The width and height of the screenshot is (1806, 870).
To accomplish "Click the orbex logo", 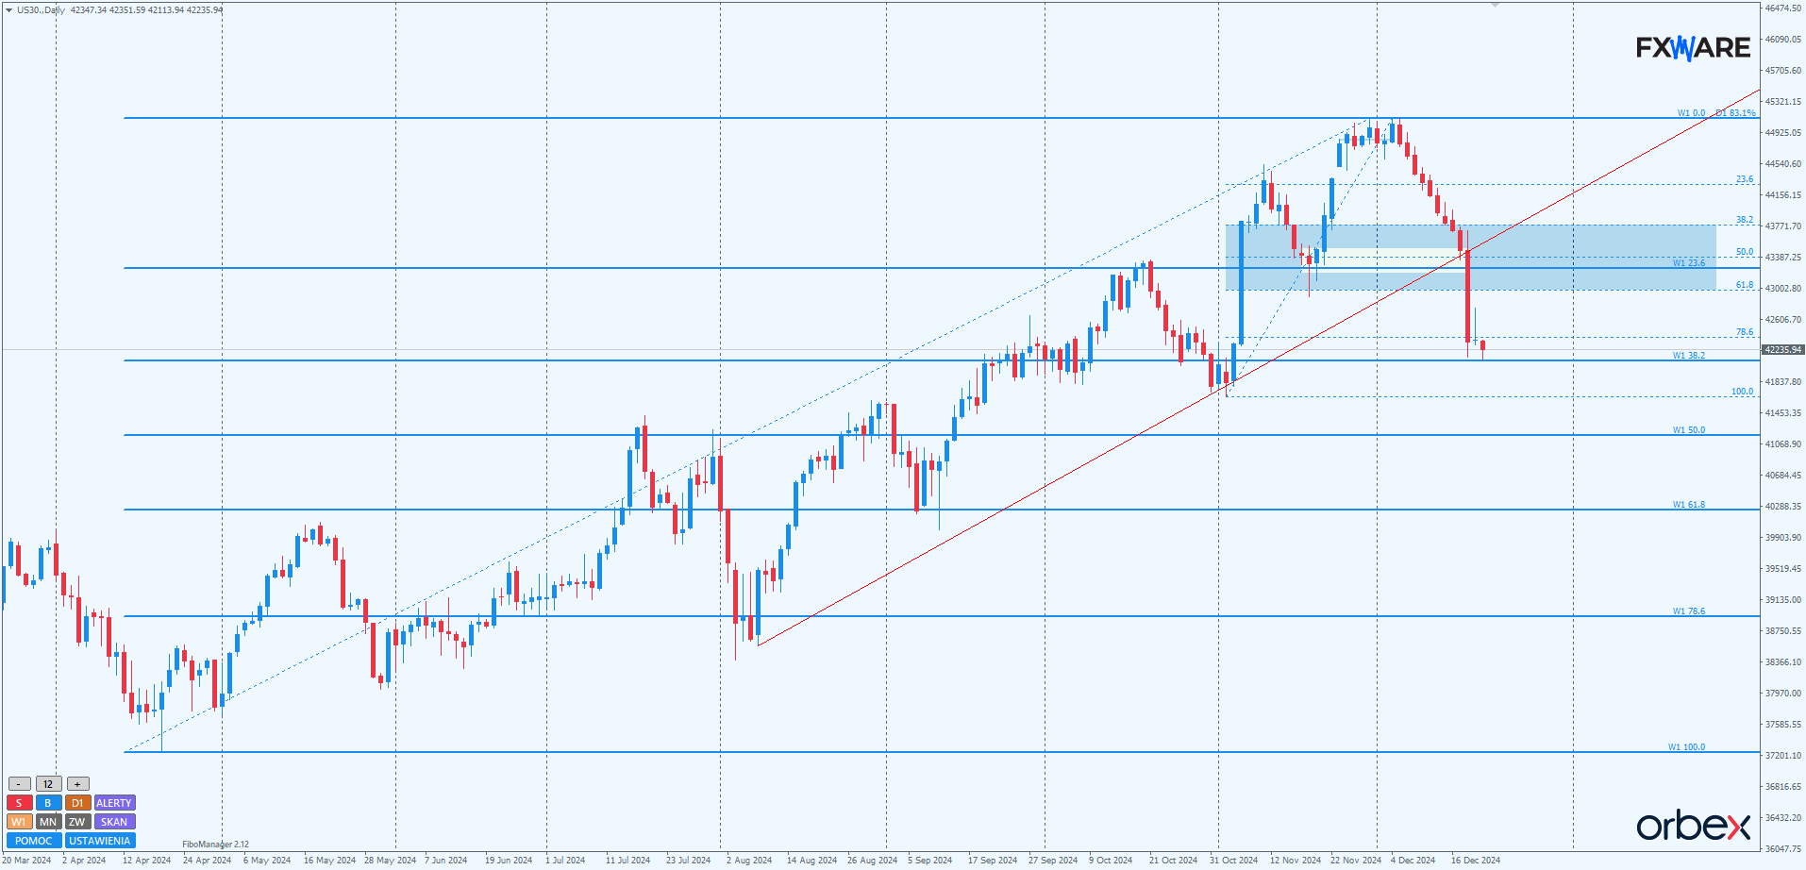I will [x=1693, y=826].
